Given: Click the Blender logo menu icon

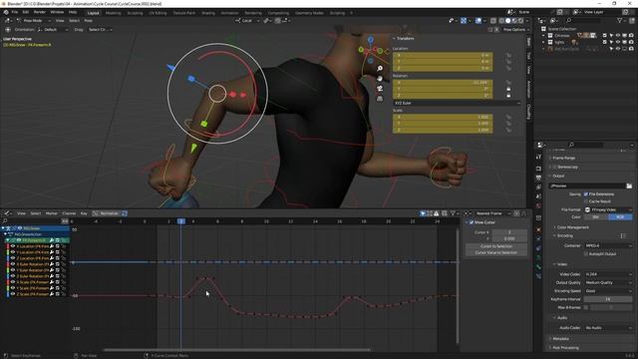Looking at the screenshot, I should pyautogui.click(x=6, y=12).
